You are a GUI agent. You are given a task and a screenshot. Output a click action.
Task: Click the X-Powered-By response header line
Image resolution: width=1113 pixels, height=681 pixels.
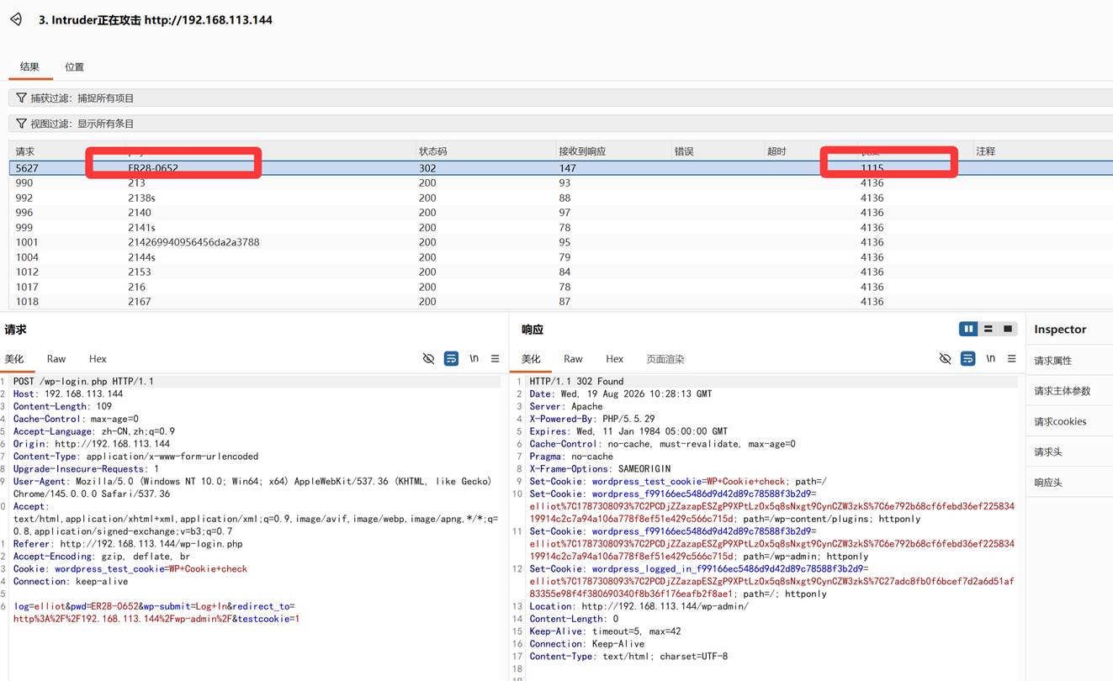pos(591,419)
